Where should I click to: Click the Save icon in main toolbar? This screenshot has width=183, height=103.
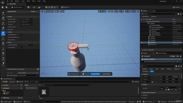(3, 7)
